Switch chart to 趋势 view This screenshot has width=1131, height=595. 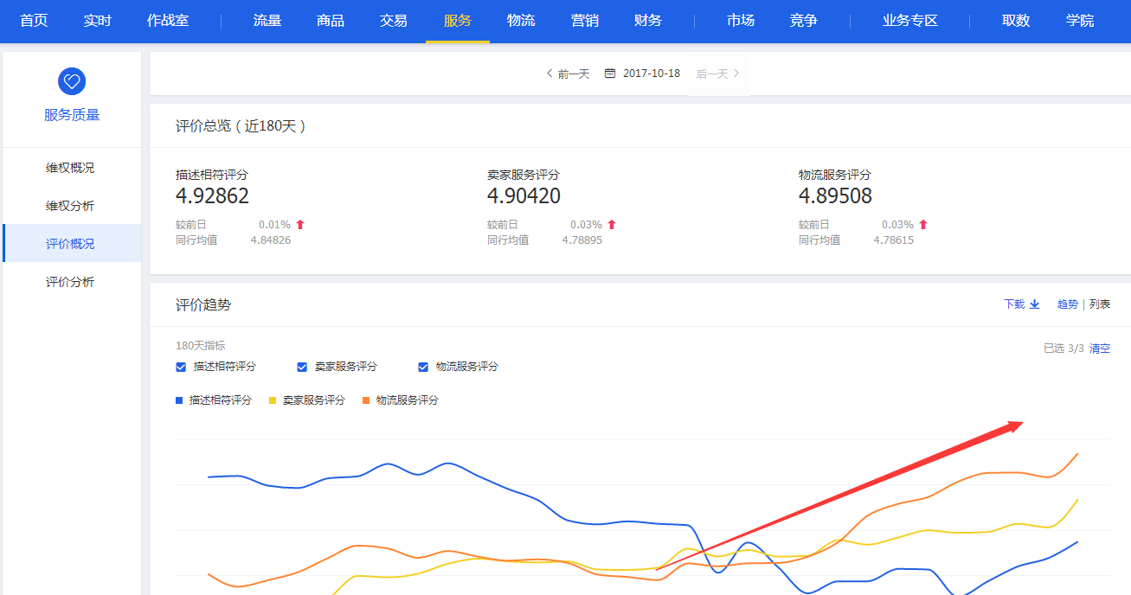(x=1068, y=304)
